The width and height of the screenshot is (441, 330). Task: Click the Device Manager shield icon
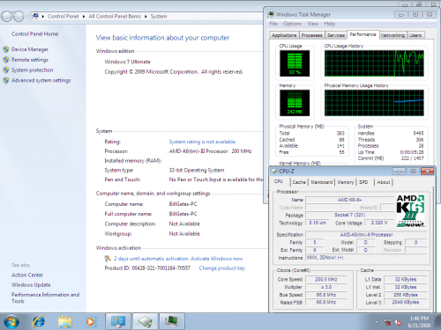click(x=6, y=49)
